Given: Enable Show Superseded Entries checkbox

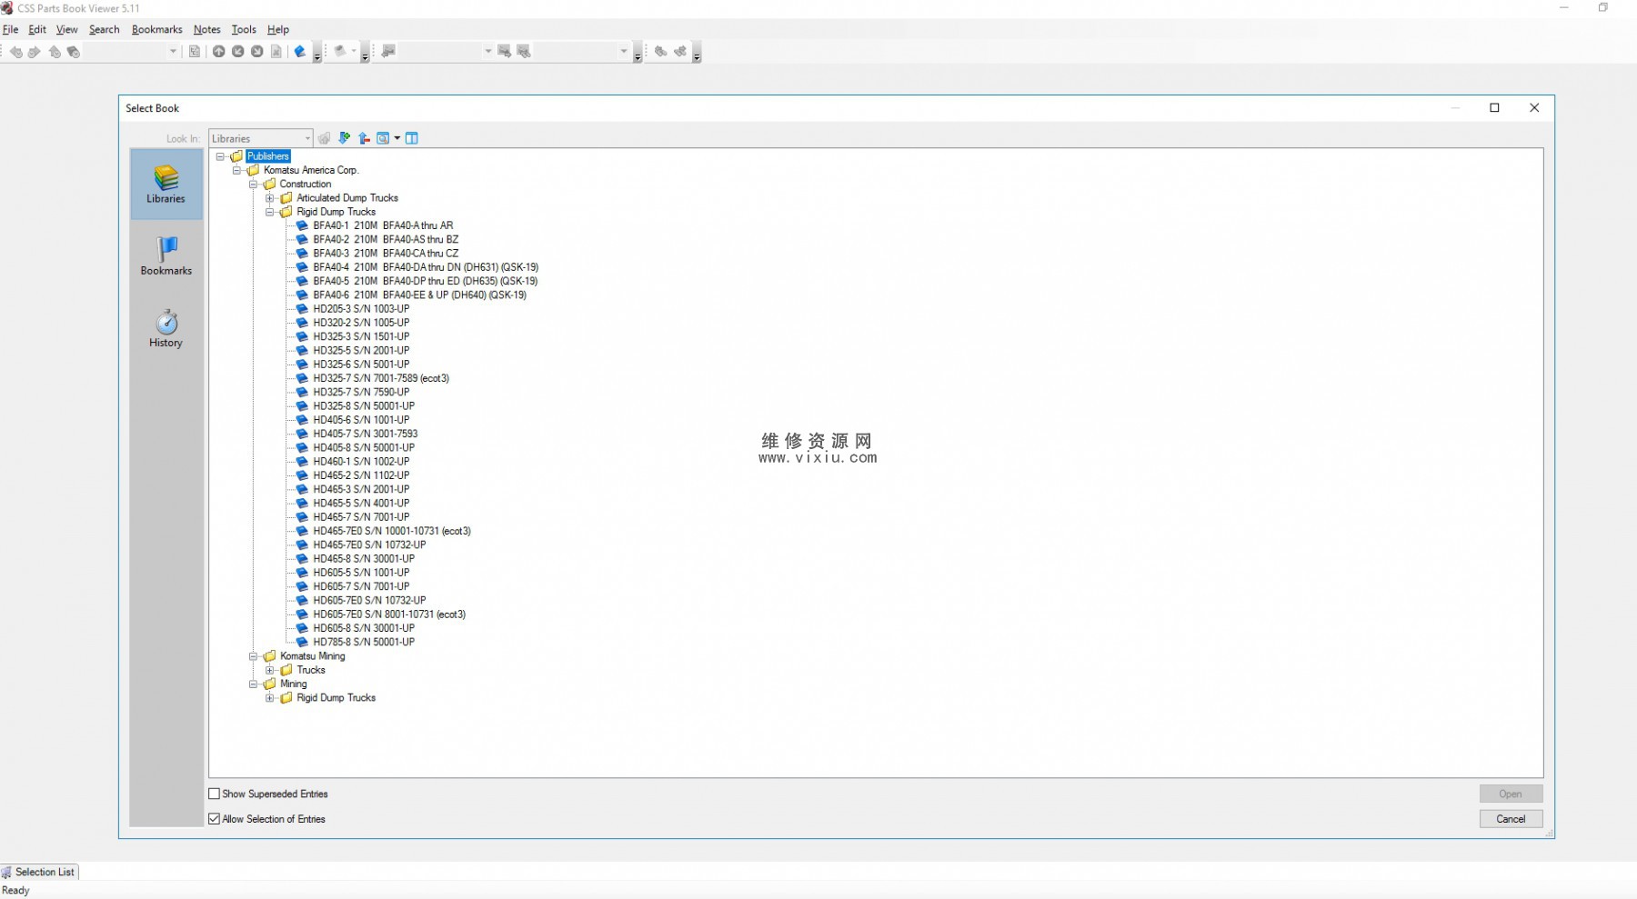Looking at the screenshot, I should (x=215, y=794).
